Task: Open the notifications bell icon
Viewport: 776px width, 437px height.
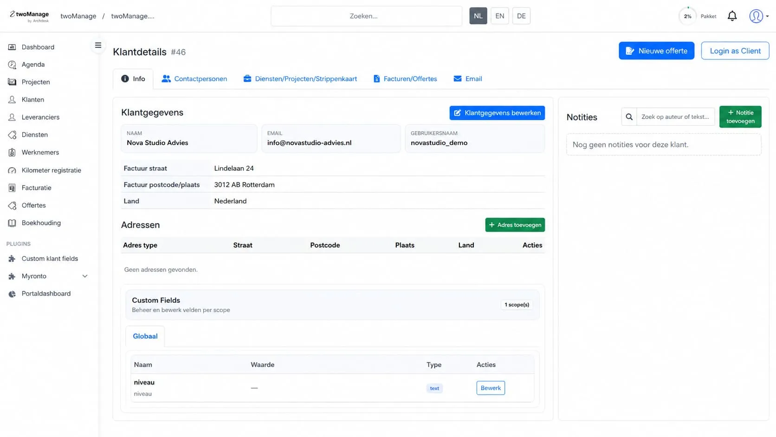Action: click(732, 16)
